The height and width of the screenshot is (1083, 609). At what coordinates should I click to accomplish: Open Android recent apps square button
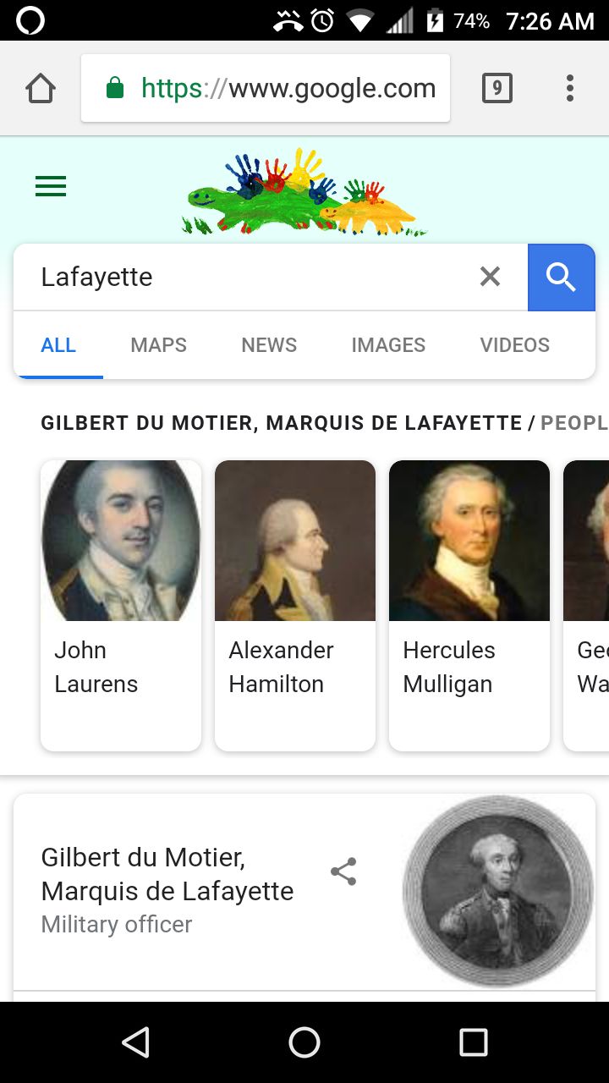click(474, 1042)
